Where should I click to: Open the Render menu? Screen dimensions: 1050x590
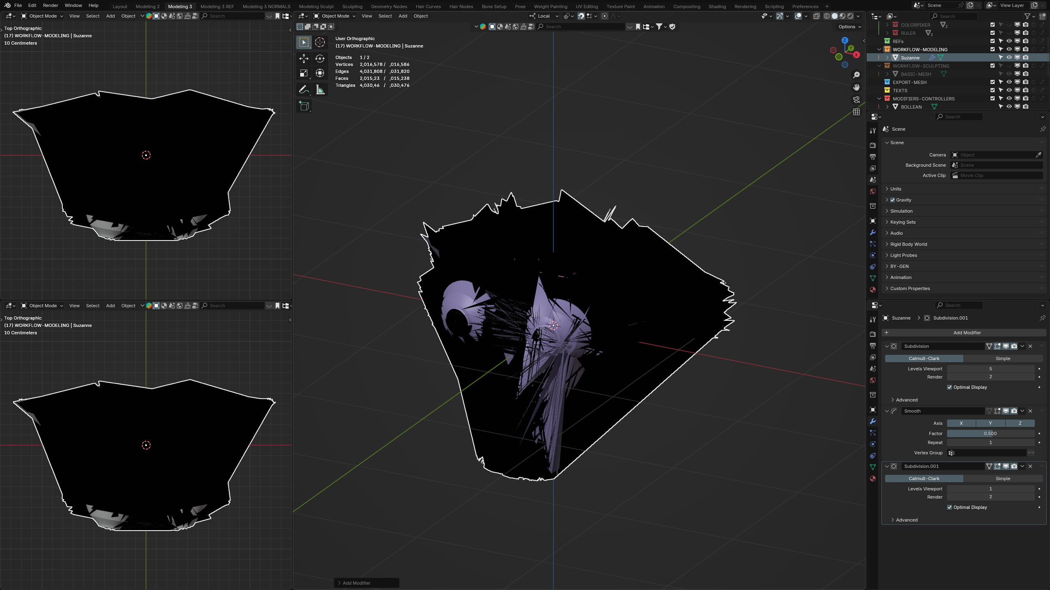pos(50,5)
